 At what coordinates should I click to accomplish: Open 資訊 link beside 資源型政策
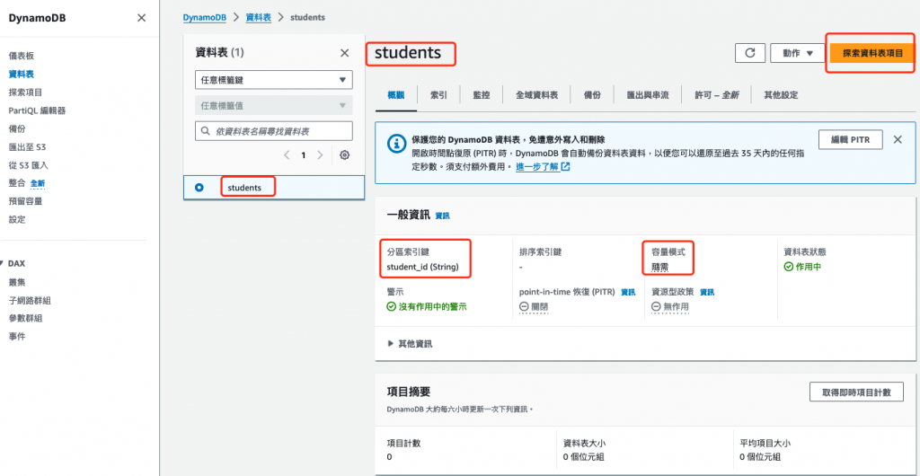click(707, 292)
